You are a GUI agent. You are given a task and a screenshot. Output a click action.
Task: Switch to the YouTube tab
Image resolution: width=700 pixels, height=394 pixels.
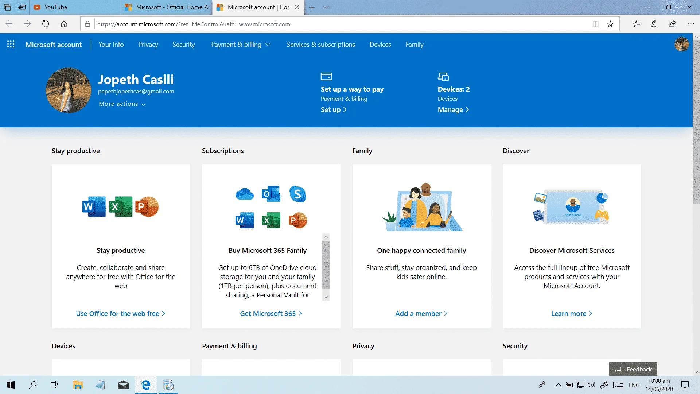(75, 7)
